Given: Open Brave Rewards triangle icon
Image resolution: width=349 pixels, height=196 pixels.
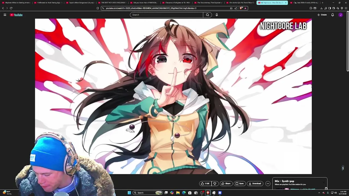Looking at the screenshot, I should [x=245, y=8].
